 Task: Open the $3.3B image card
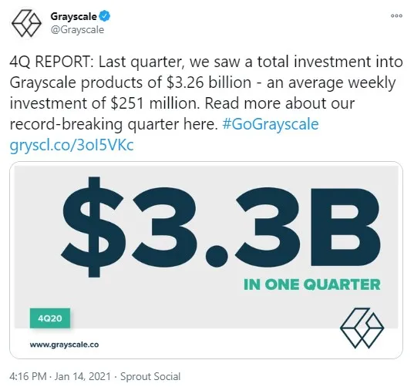[x=206, y=260]
